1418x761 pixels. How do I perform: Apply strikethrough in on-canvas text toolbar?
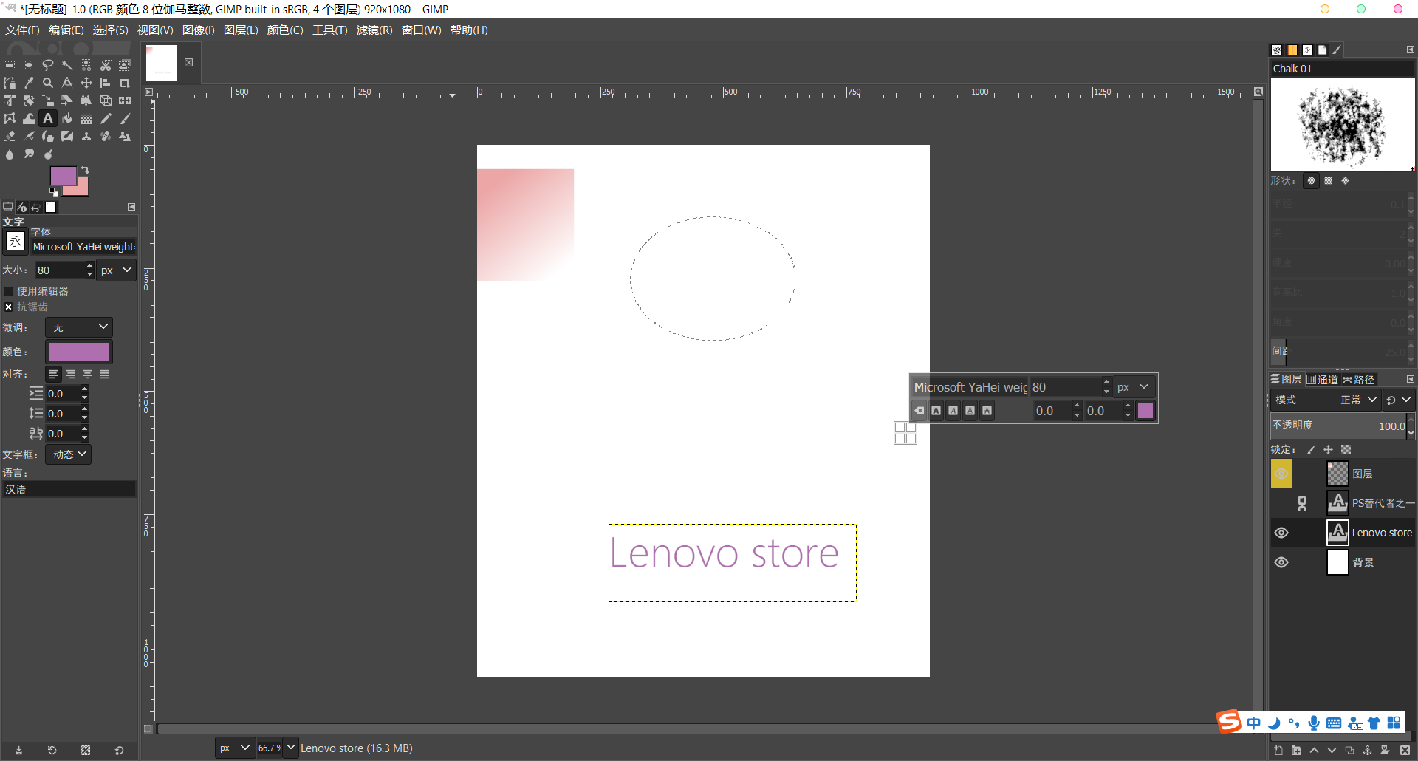tap(987, 411)
